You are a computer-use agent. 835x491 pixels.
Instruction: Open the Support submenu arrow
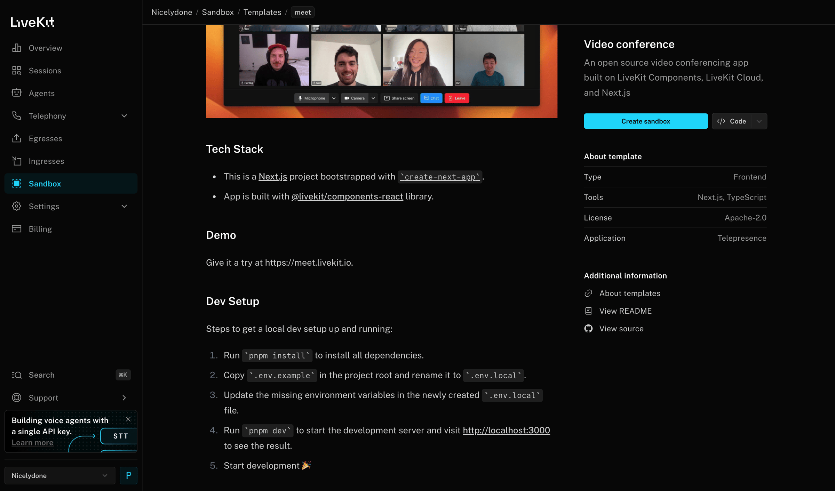click(124, 397)
